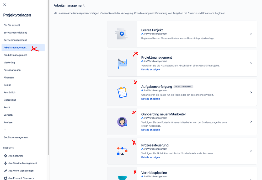
Task: Open Aufgabenverfolgung via its chevron arrow
Action: tap(251, 93)
